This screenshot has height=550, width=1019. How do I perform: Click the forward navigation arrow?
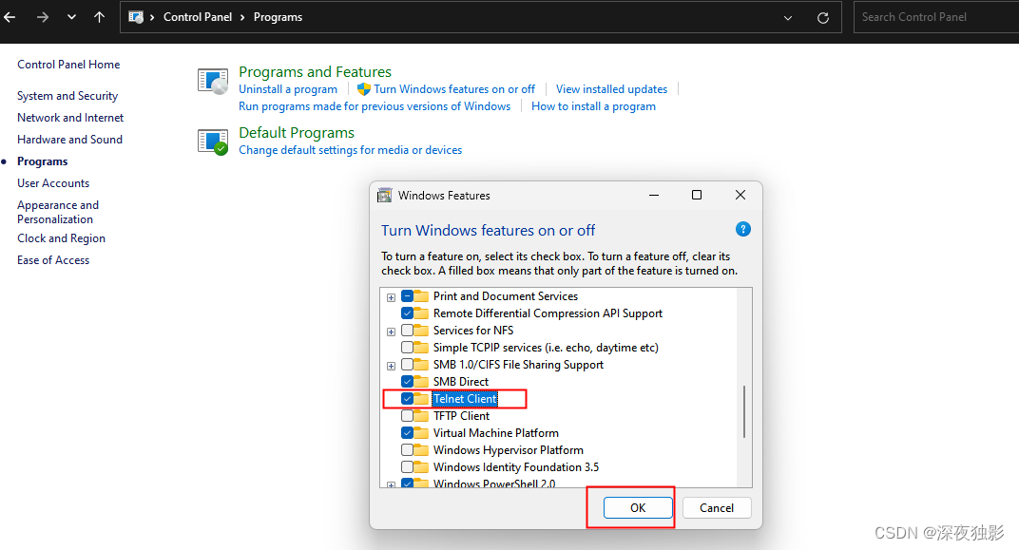point(43,17)
